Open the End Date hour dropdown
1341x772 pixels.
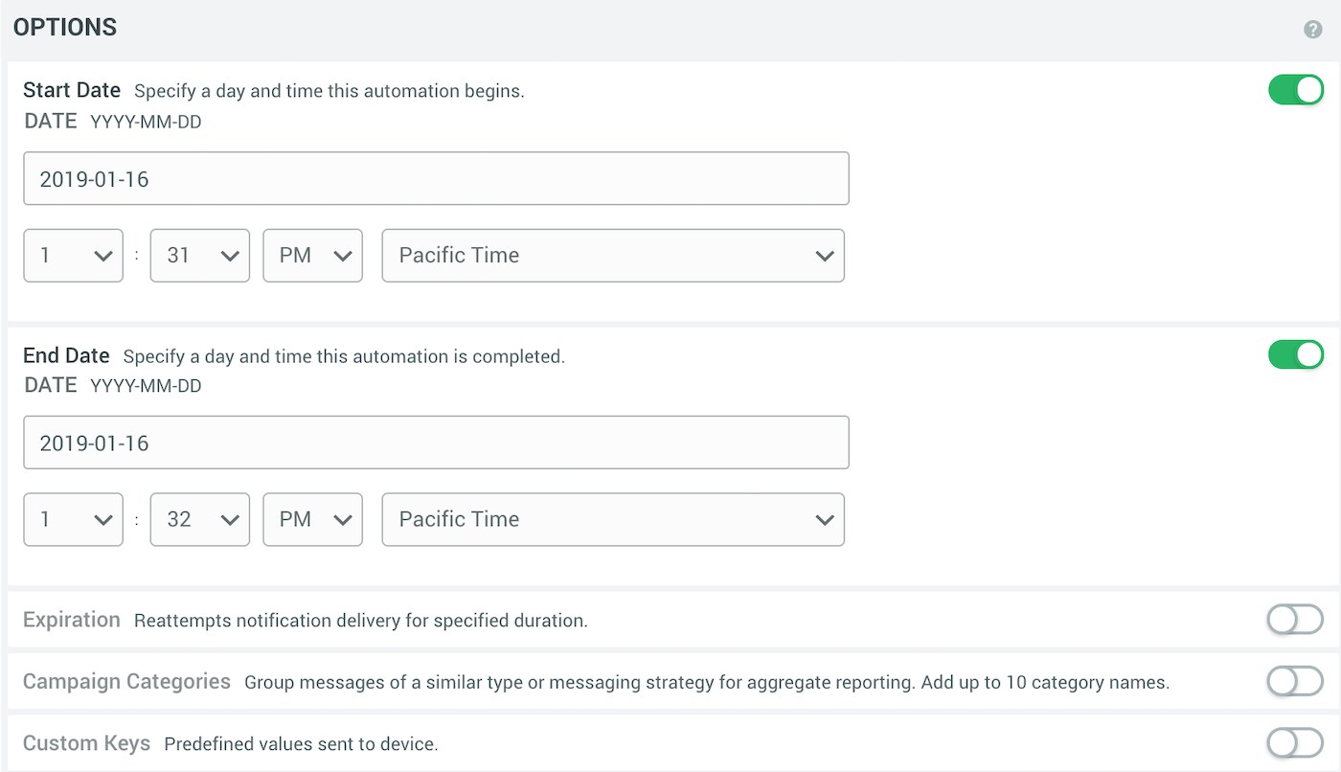(x=74, y=519)
